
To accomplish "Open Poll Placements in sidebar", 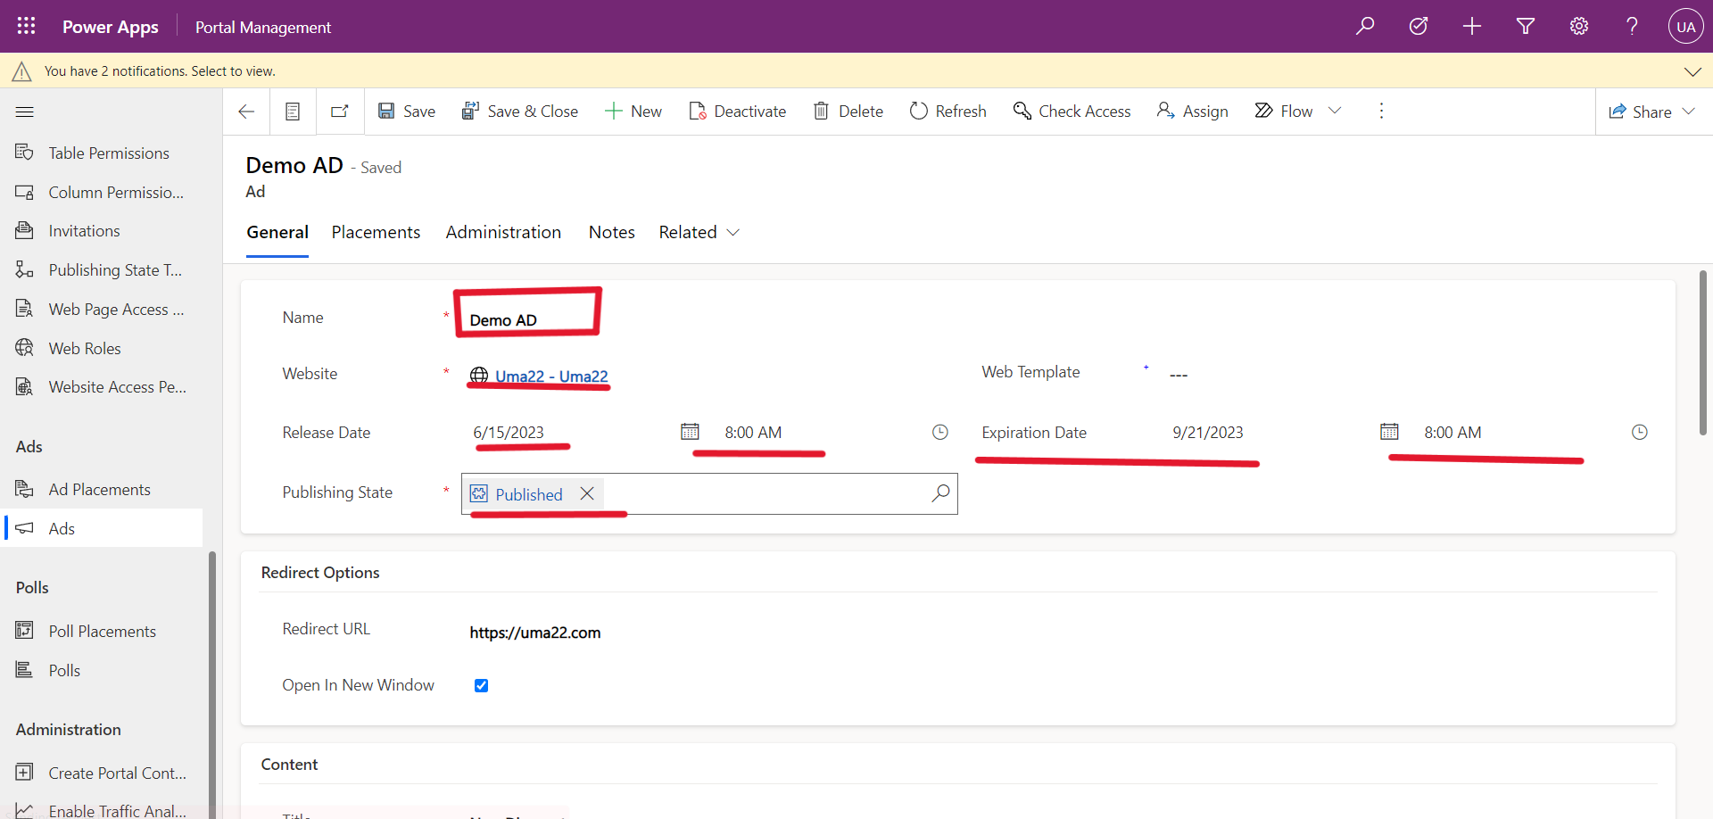I will [103, 632].
